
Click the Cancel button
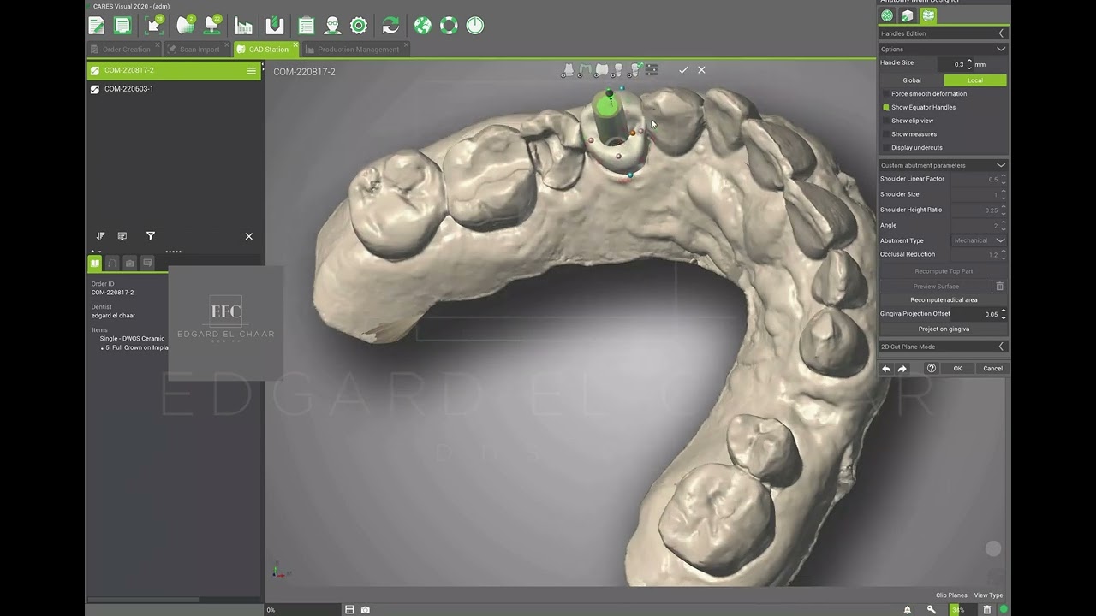point(992,369)
